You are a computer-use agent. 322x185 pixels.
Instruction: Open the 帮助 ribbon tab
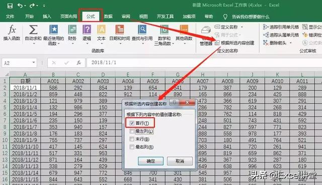point(209,17)
